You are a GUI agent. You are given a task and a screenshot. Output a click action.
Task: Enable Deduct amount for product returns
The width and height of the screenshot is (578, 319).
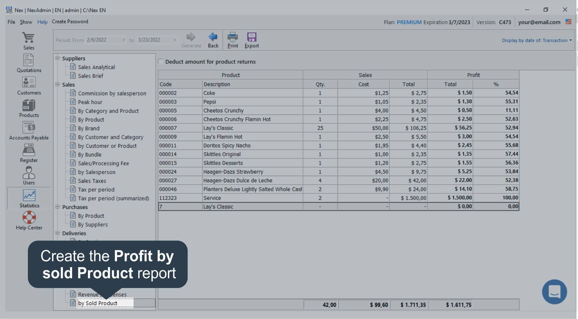[160, 62]
